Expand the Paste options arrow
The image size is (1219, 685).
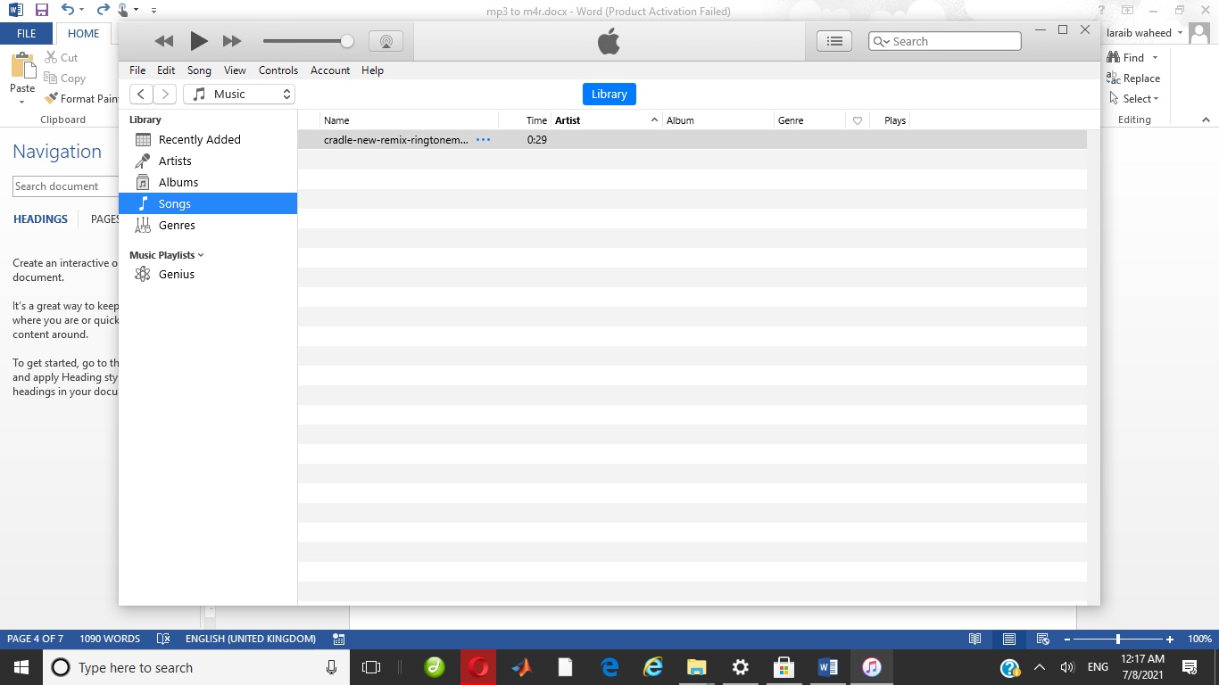point(22,102)
